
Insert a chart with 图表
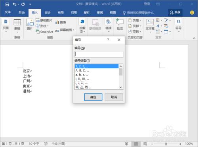(x=61, y=22)
